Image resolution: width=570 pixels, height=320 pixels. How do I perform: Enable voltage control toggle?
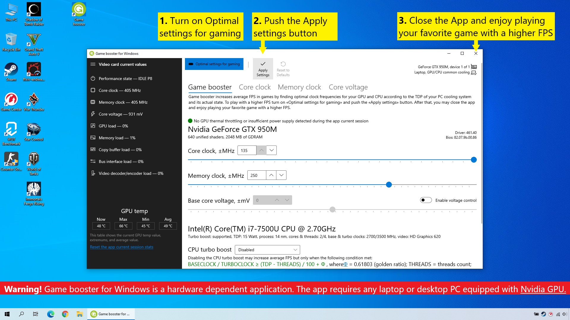pyautogui.click(x=426, y=200)
